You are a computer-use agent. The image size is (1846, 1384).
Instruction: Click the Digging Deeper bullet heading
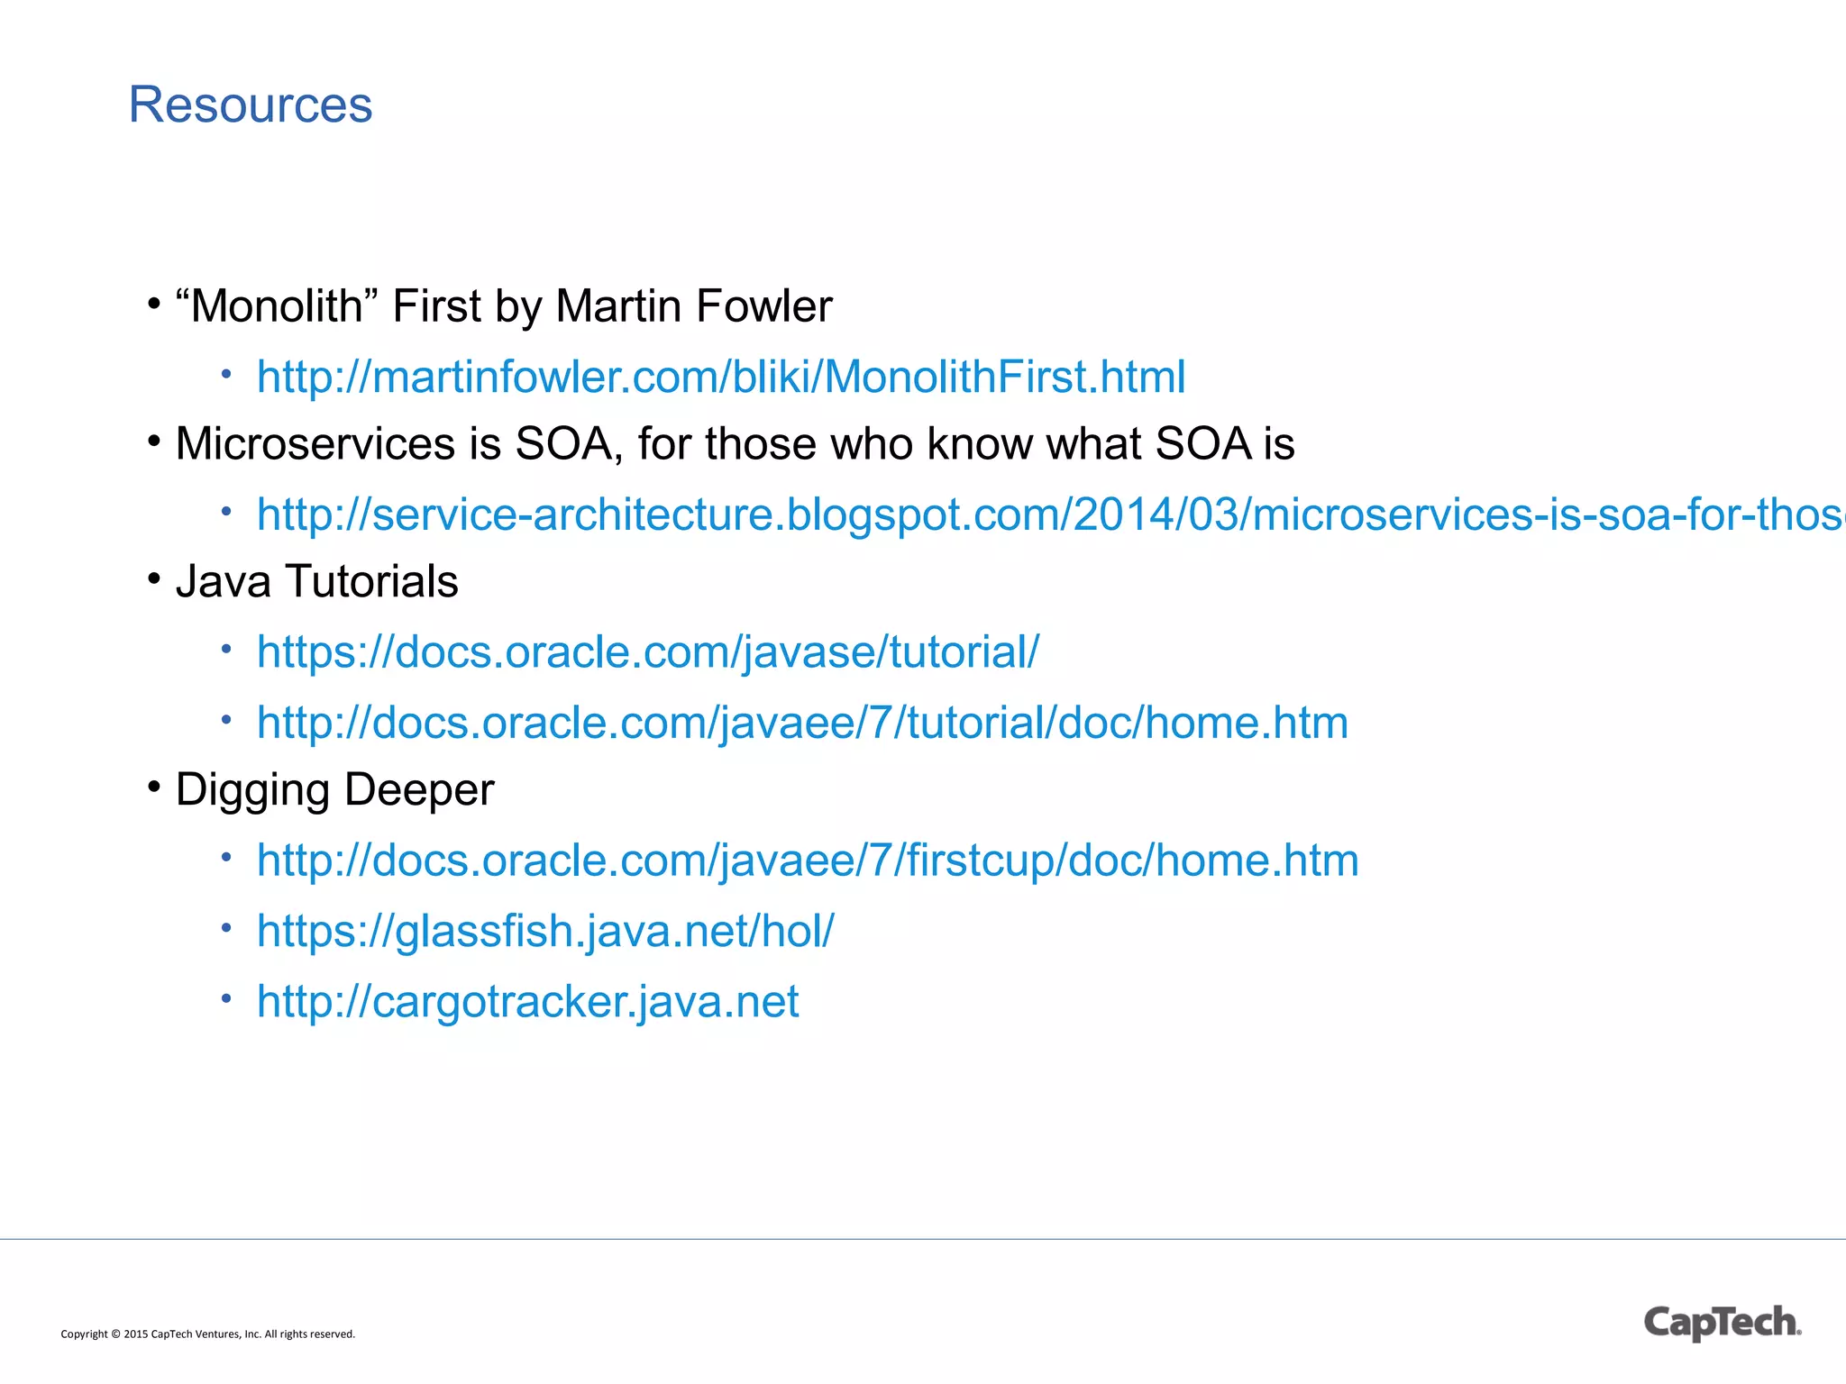tap(335, 790)
